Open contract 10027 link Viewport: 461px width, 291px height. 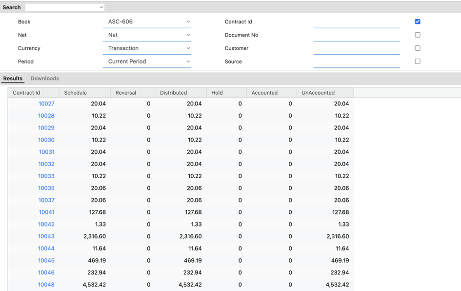pos(46,104)
